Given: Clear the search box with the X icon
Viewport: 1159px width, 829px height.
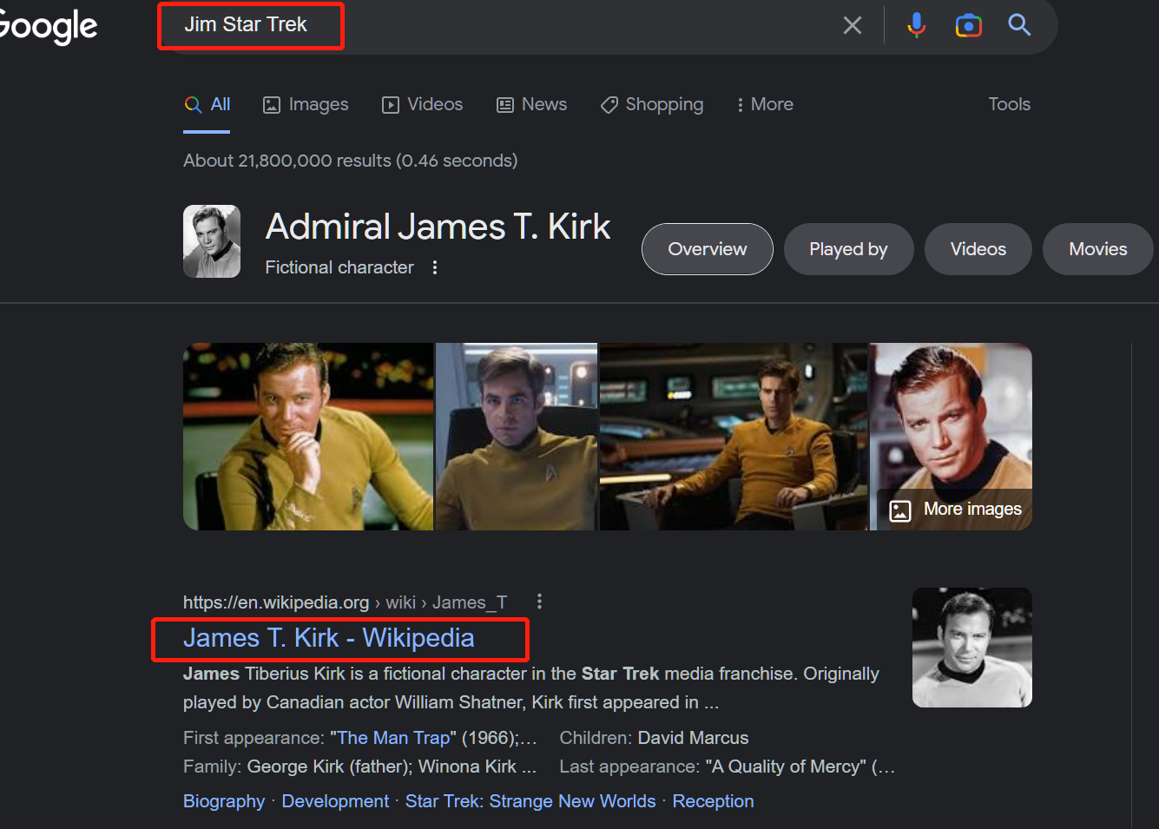Looking at the screenshot, I should pyautogui.click(x=853, y=25).
